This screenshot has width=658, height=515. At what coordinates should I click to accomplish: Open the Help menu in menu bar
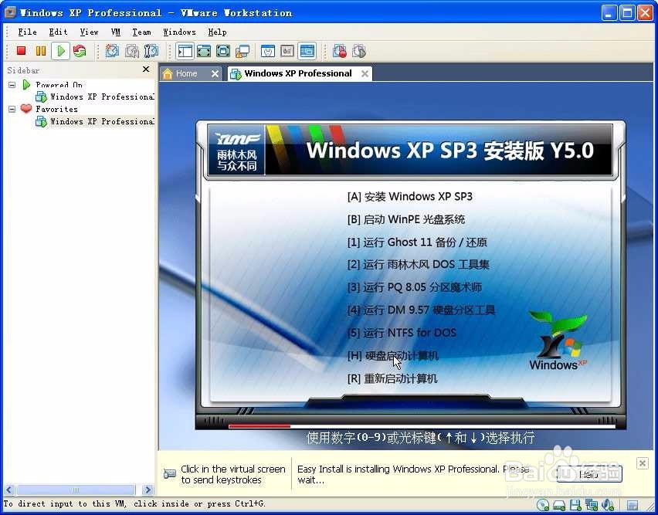coord(217,32)
